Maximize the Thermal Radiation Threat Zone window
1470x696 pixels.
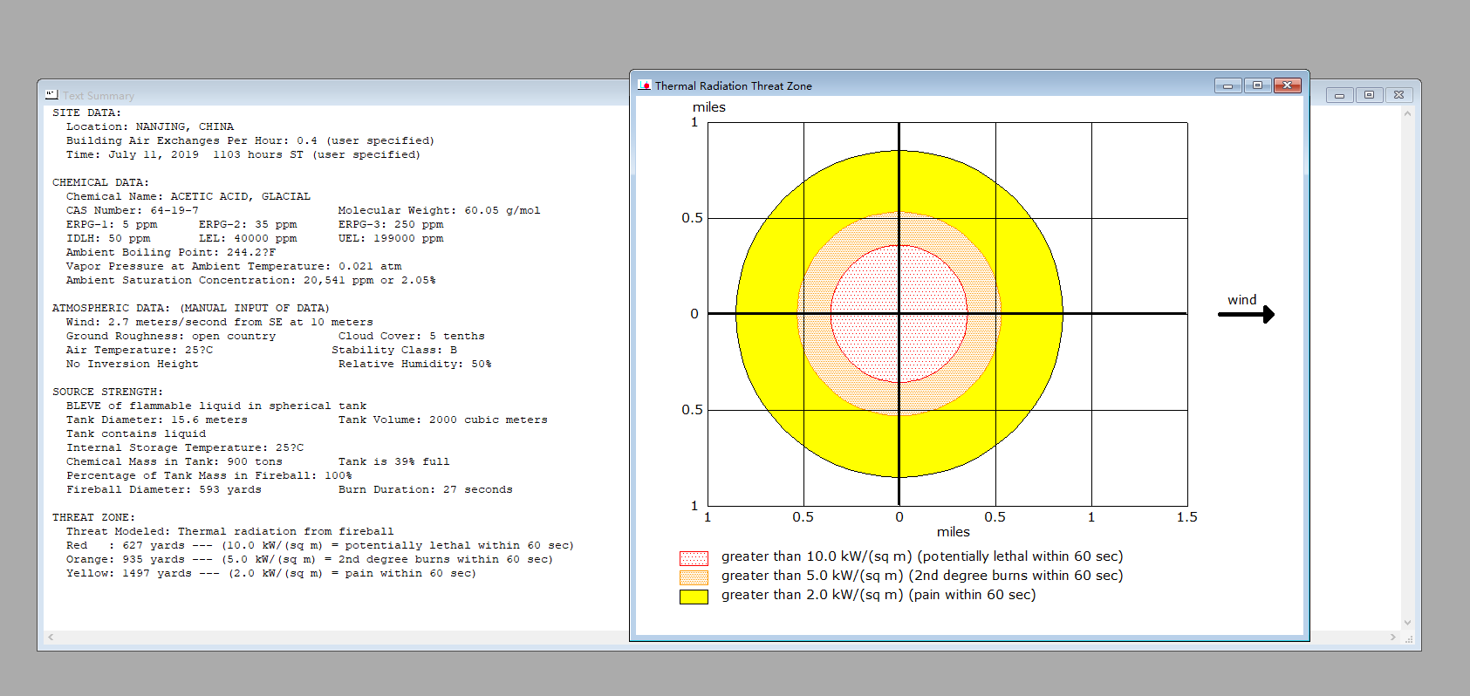pos(1257,85)
